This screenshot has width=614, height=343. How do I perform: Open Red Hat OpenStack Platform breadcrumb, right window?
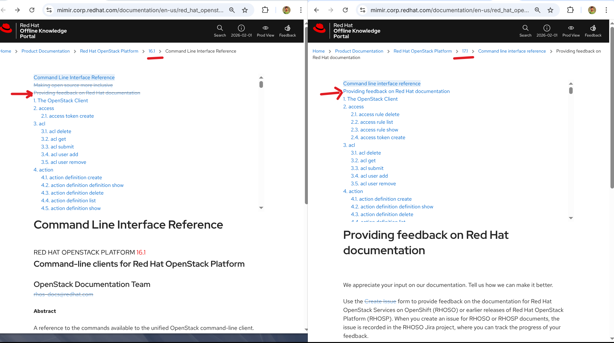423,51
